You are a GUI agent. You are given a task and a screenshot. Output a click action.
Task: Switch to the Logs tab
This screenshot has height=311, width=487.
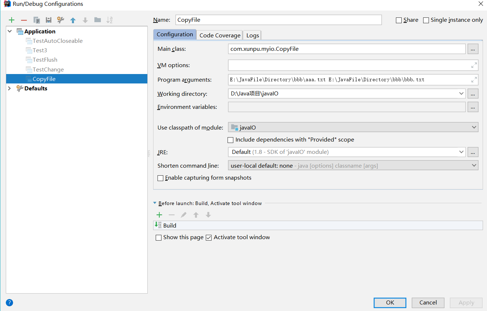pyautogui.click(x=253, y=35)
